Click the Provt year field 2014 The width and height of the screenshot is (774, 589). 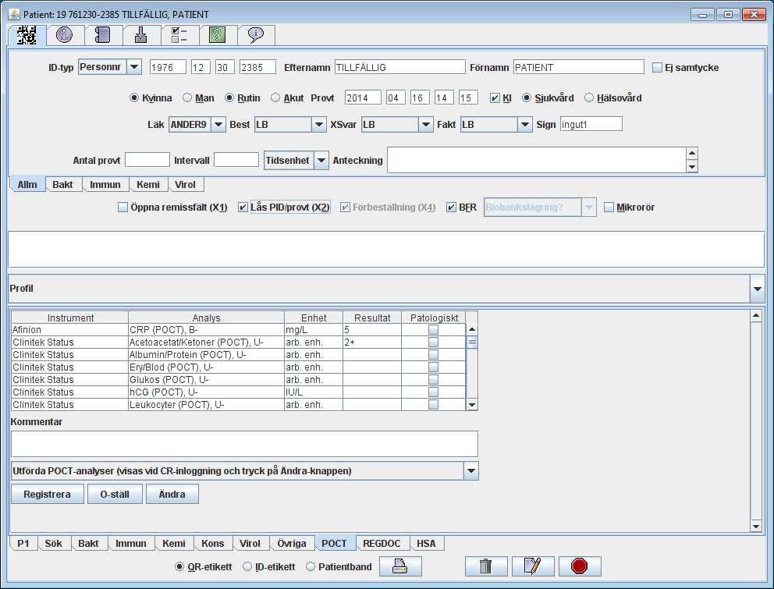(x=363, y=98)
